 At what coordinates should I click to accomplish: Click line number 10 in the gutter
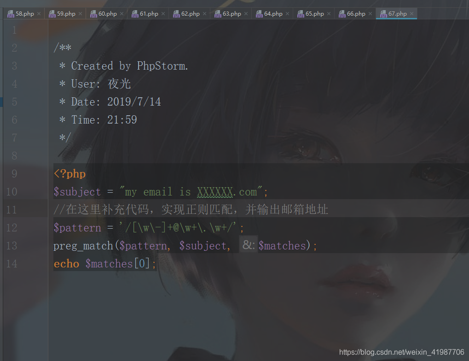click(x=12, y=192)
